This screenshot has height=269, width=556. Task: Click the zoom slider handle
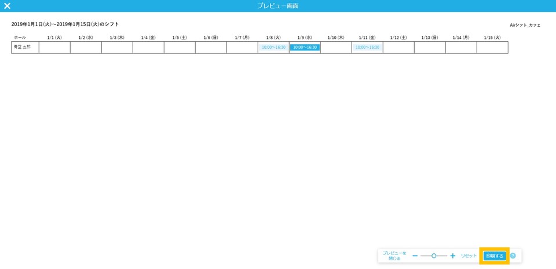click(434, 256)
